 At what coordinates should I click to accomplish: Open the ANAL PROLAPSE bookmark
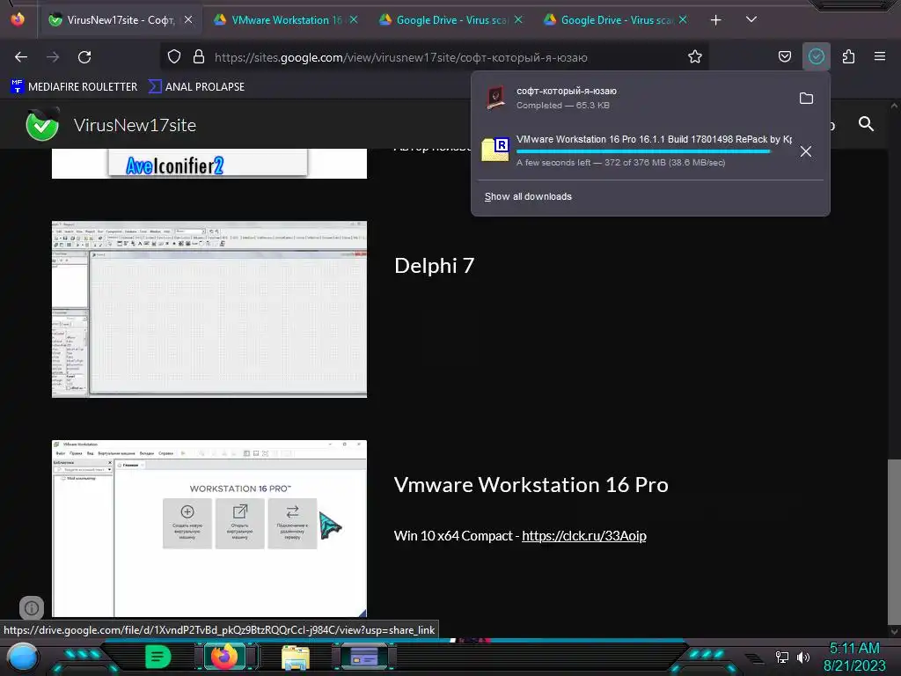tap(196, 87)
